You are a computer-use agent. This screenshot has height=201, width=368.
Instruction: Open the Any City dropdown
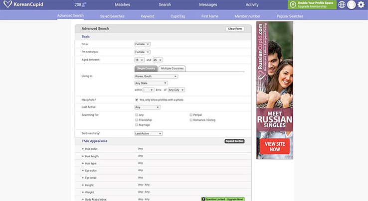[177, 90]
